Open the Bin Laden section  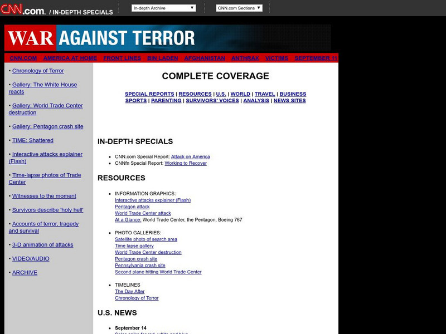[162, 58]
